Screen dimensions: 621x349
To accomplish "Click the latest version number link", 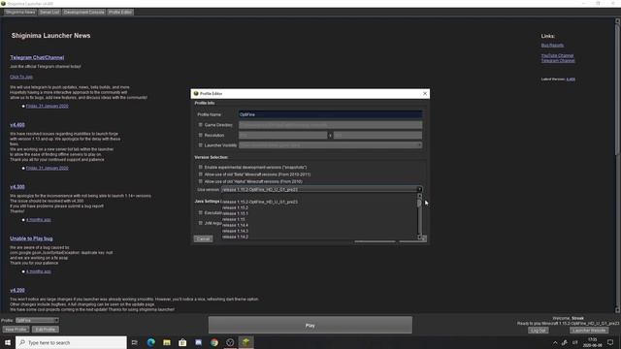I will tap(571, 79).
